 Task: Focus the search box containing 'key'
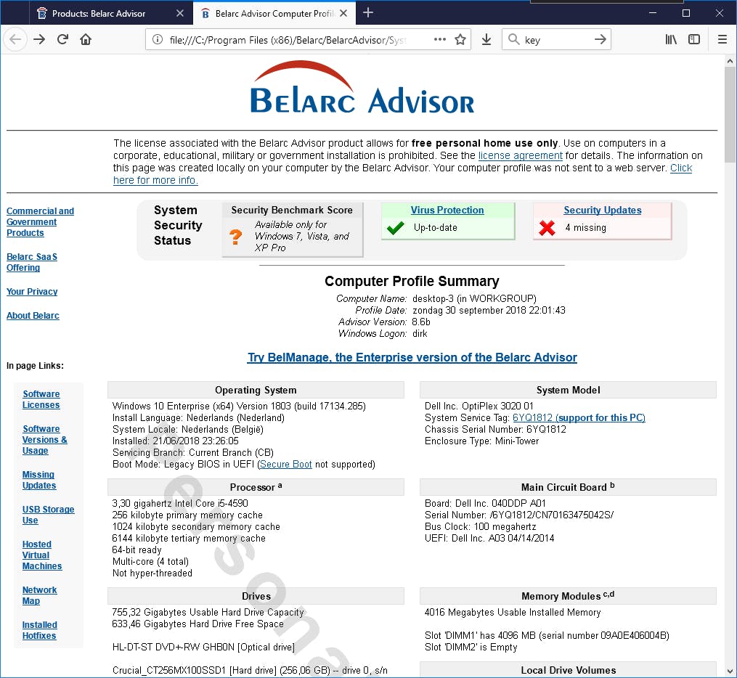point(556,40)
